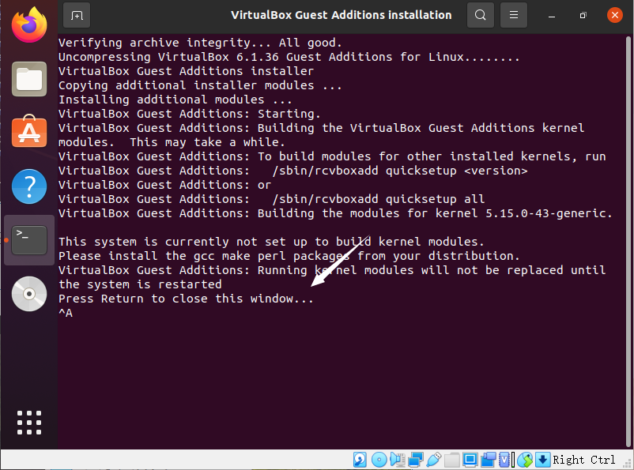Click the 'VirtualBox Guest Additions installer' line
The height and width of the screenshot is (470, 634).
pyautogui.click(x=186, y=71)
